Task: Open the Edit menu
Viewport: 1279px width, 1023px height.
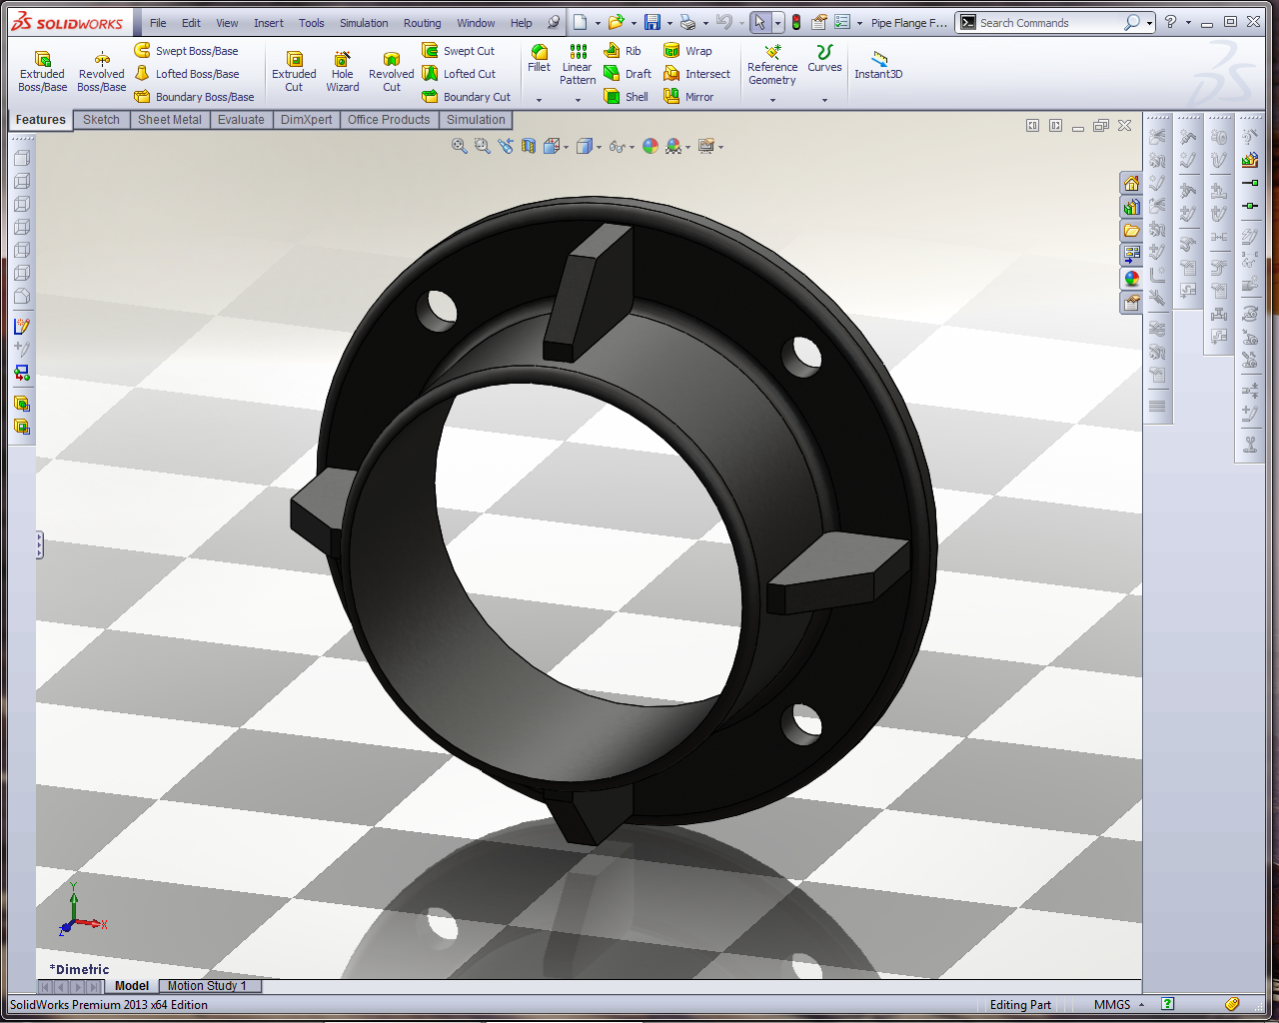Action: click(191, 23)
